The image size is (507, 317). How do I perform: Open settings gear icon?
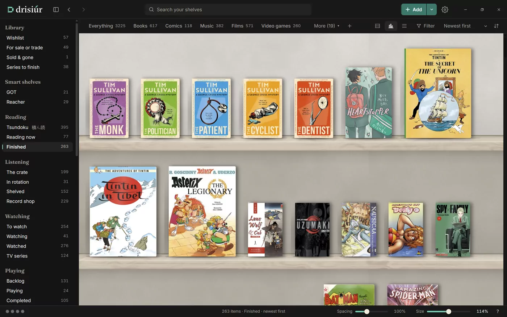tap(445, 9)
